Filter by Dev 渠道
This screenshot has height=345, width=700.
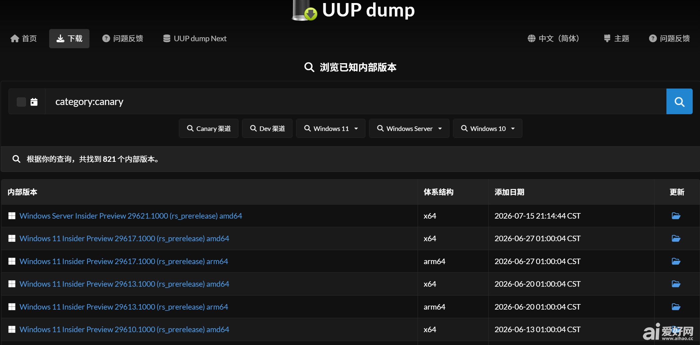pyautogui.click(x=267, y=128)
